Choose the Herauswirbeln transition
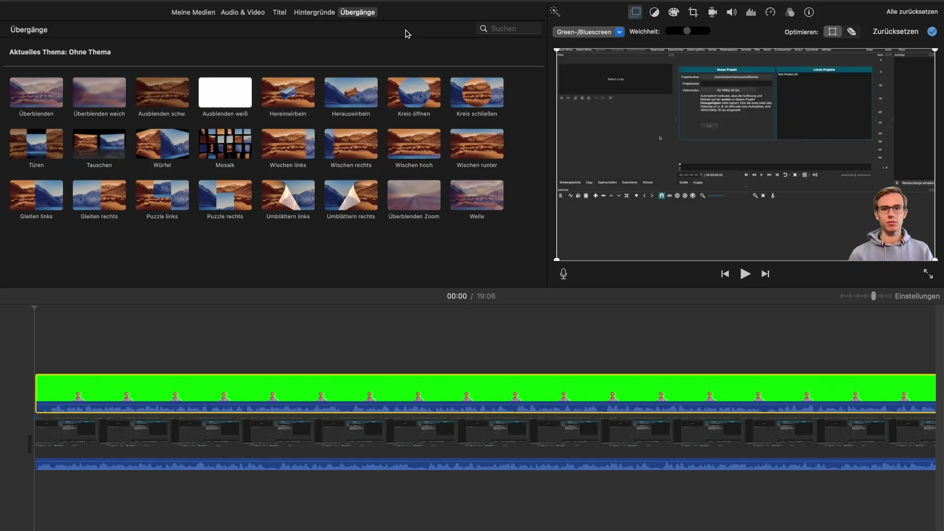Image resolution: width=944 pixels, height=531 pixels. coord(351,92)
